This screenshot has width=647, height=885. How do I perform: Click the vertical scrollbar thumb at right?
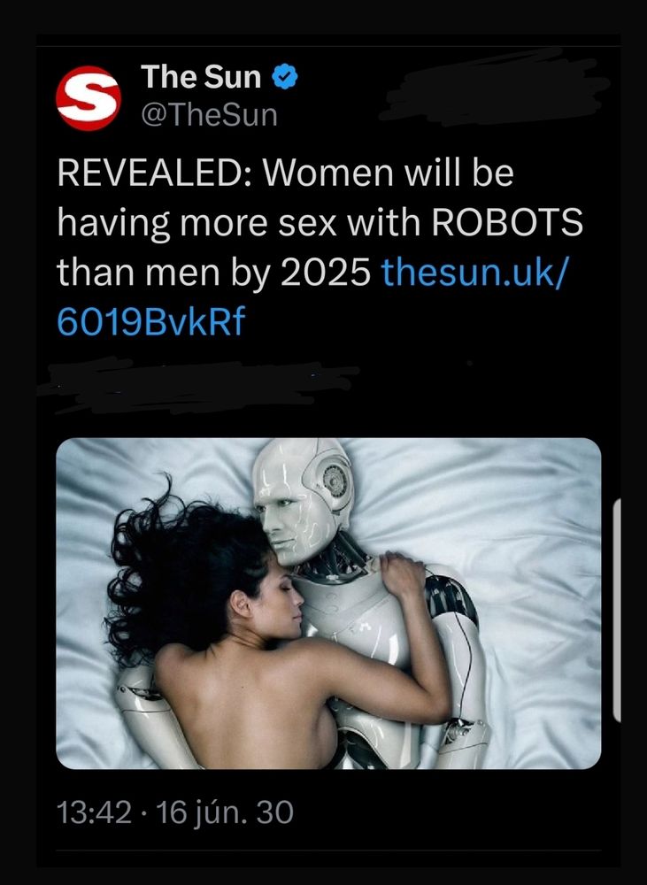coord(617,610)
